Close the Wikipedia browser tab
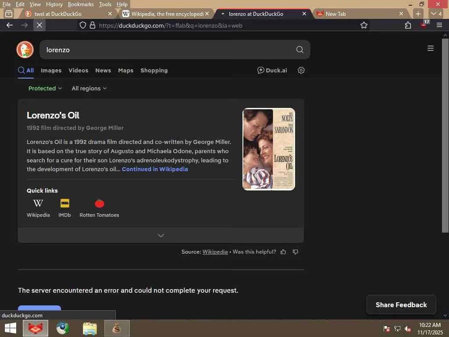449x337 pixels. pos(207,14)
